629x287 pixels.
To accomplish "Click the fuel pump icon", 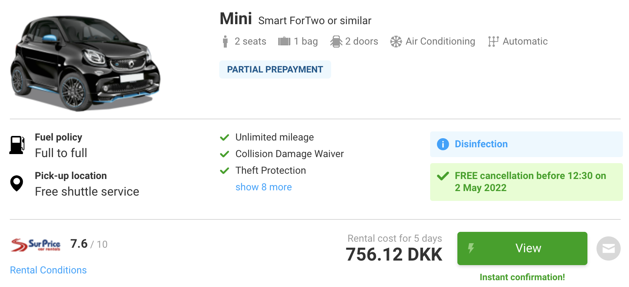I will tap(17, 145).
